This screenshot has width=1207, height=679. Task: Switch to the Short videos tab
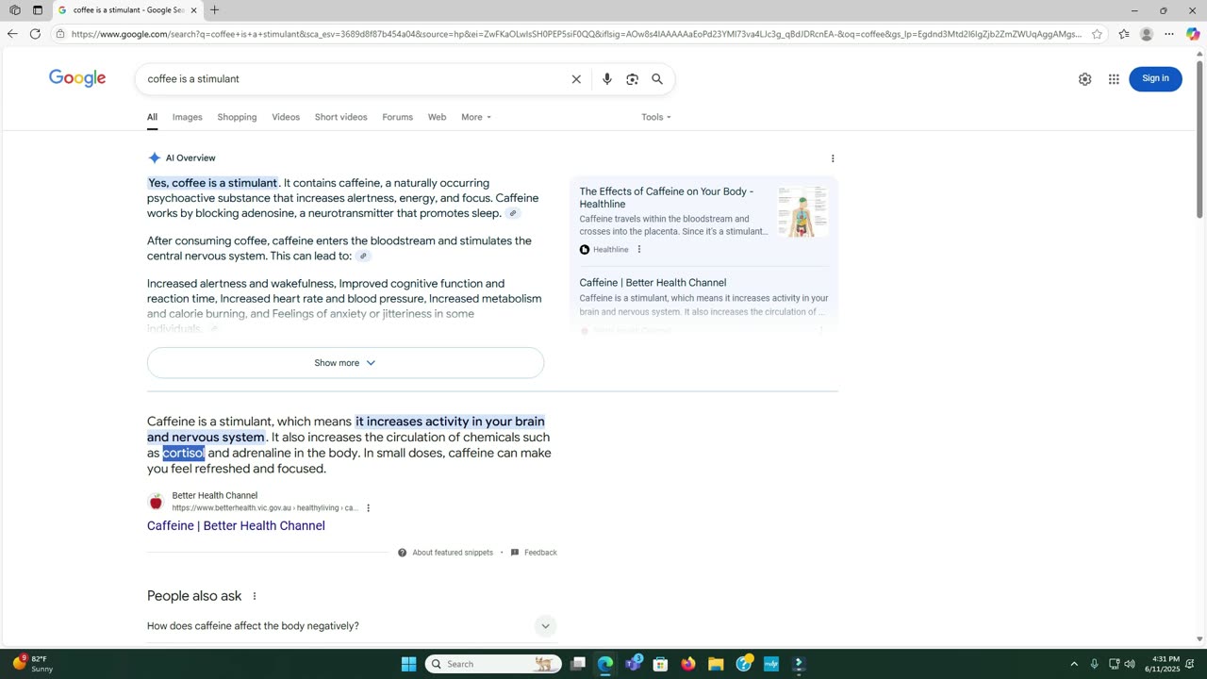340,117
